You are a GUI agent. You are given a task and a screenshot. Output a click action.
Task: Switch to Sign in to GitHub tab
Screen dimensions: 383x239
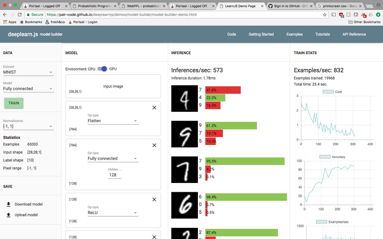click(x=289, y=6)
